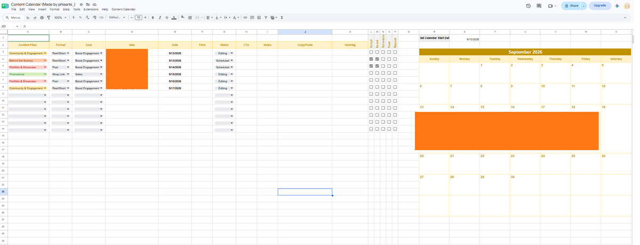Open the Insert menu

click(x=42, y=9)
